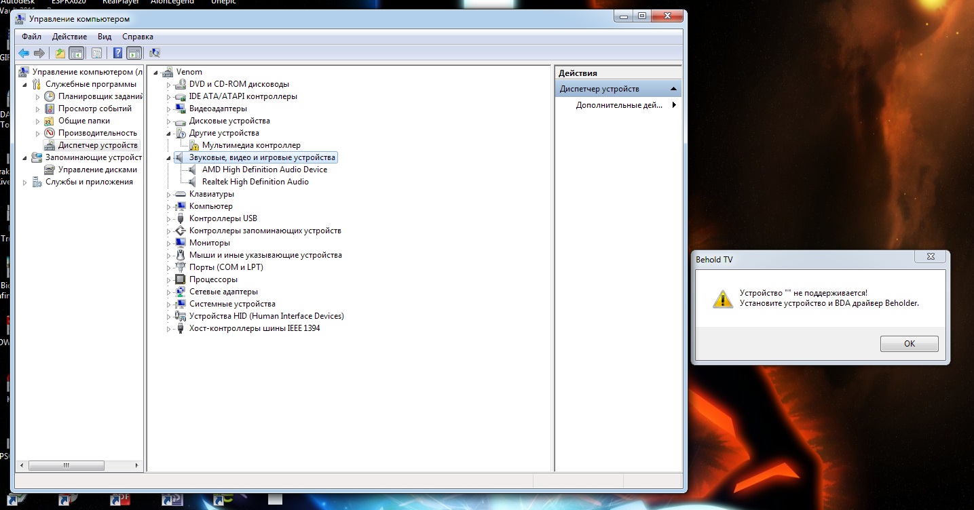
Task: Toggle the Show/Hide Action Pane toolbar button
Action: (x=134, y=53)
